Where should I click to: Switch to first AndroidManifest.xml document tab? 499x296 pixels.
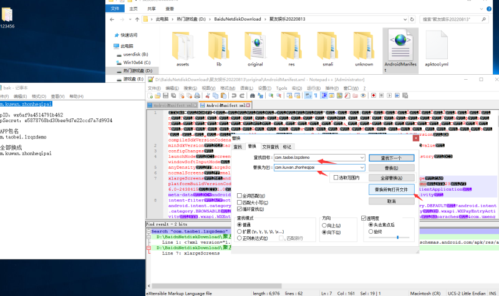[173, 105]
